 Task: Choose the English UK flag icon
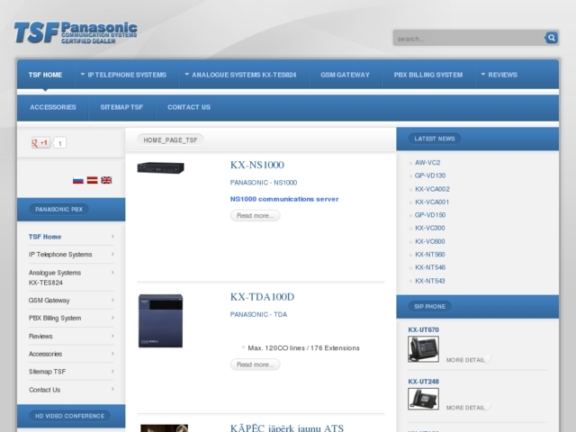pos(106,180)
